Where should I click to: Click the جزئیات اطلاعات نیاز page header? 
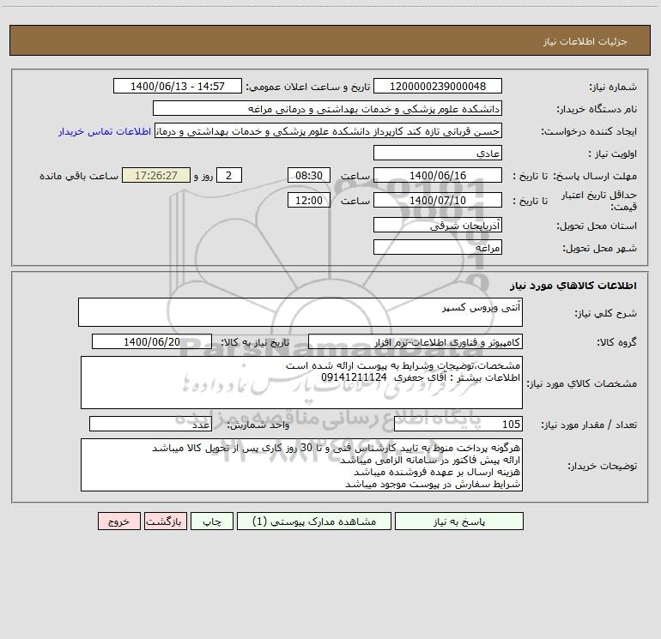[585, 41]
